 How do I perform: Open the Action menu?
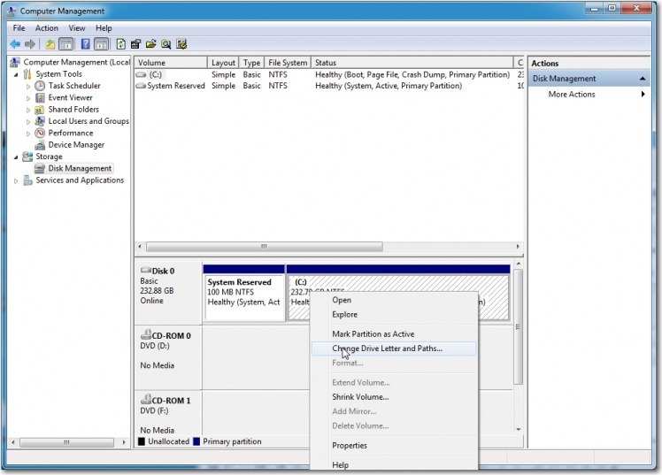coord(46,28)
